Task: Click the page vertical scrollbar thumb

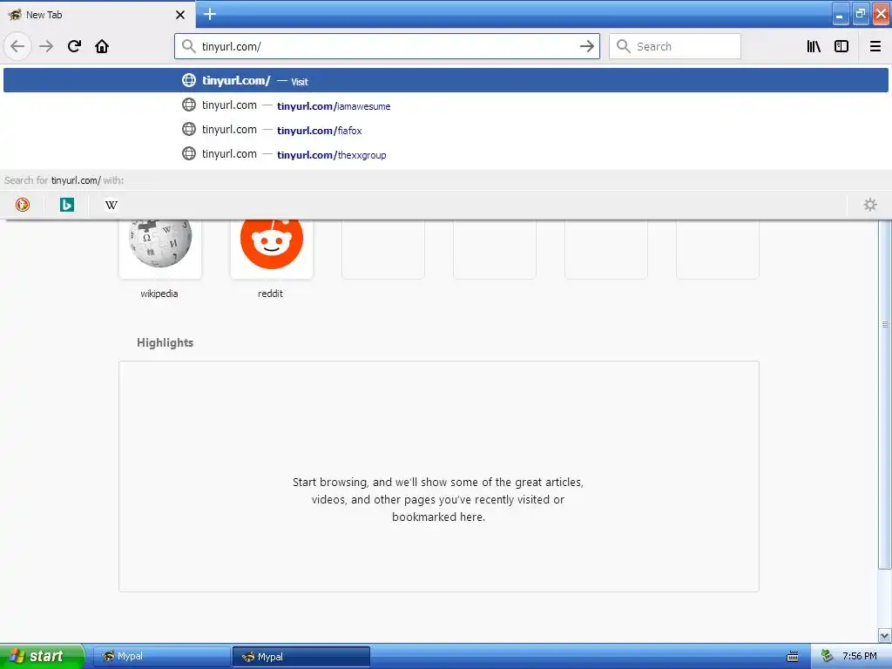Action: [885, 394]
